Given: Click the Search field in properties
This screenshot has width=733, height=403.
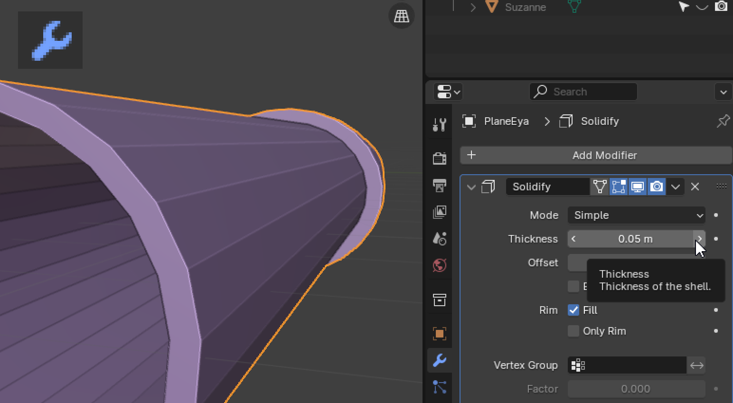Looking at the screenshot, I should pos(583,92).
